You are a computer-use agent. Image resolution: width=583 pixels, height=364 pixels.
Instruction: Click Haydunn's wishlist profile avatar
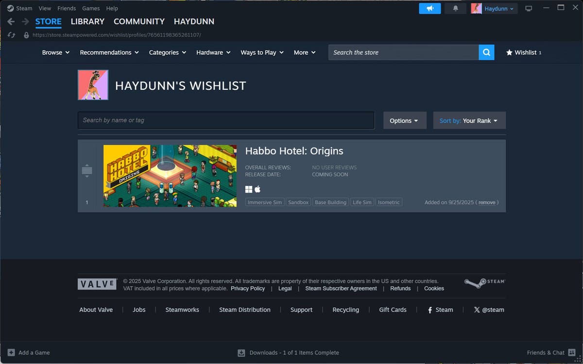pos(93,85)
